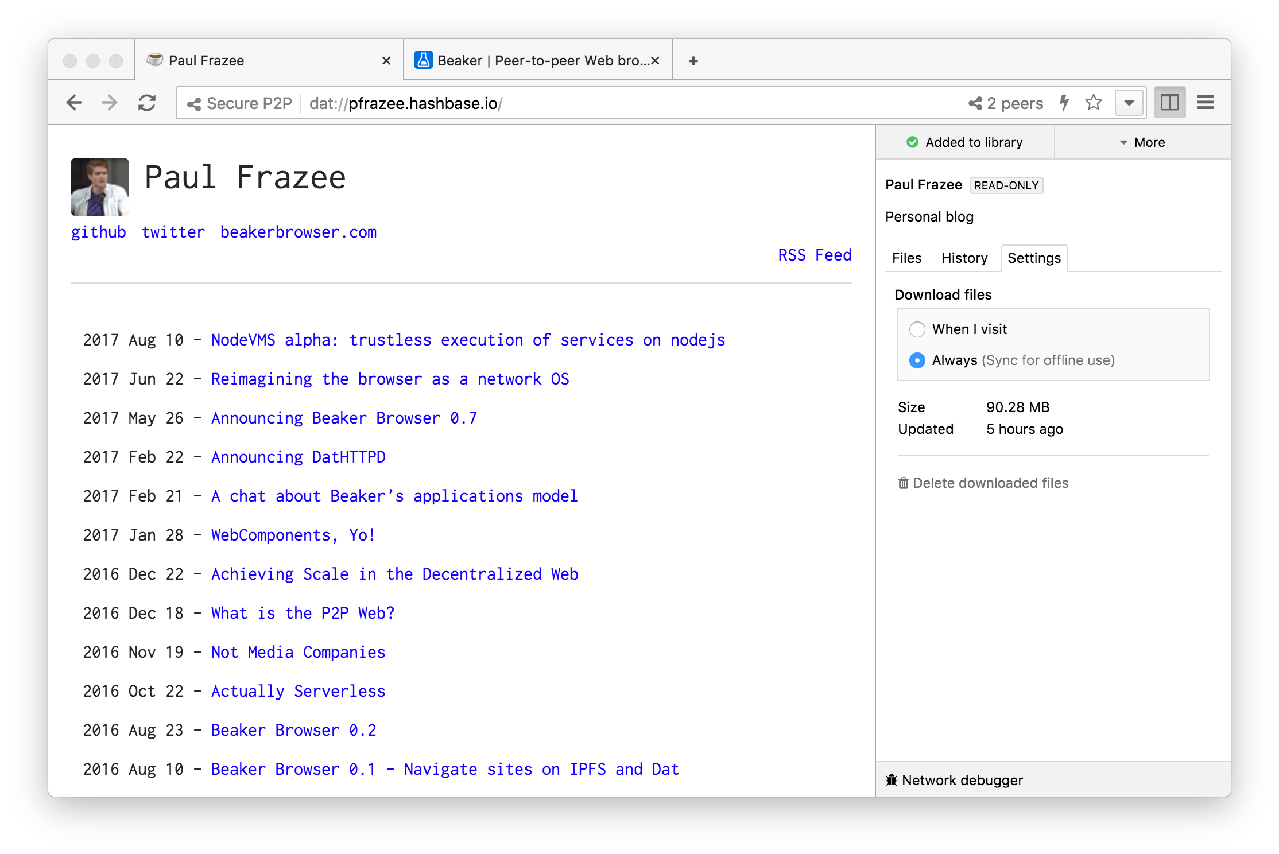The height and width of the screenshot is (854, 1279).
Task: Open the Actually Serverless post
Action: [299, 691]
